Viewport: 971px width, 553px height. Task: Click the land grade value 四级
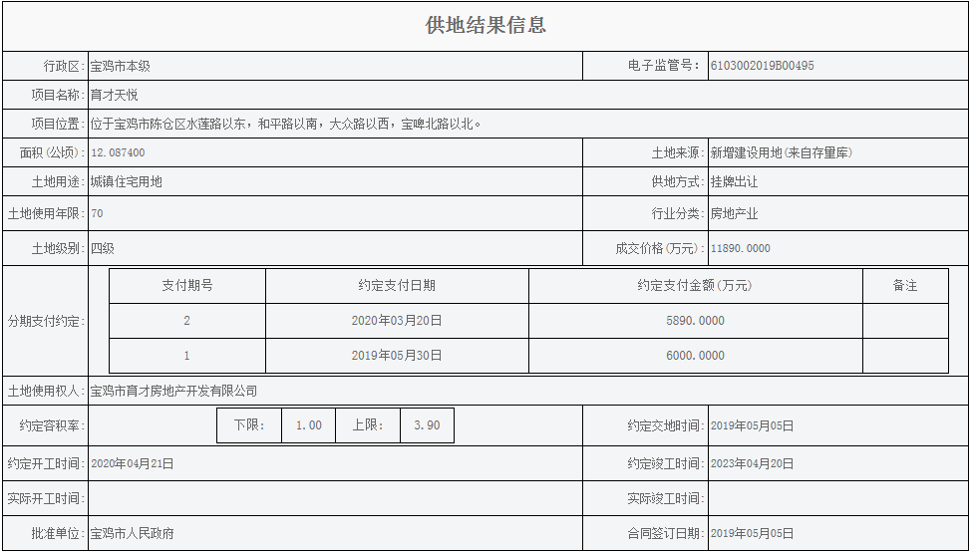point(103,248)
